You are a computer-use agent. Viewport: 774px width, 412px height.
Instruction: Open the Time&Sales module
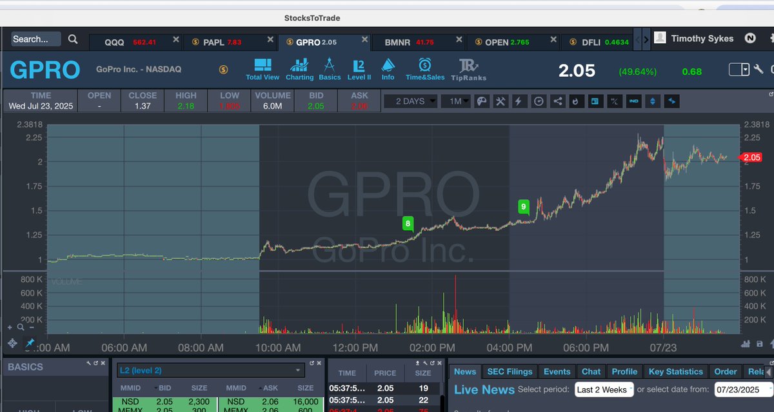click(425, 69)
